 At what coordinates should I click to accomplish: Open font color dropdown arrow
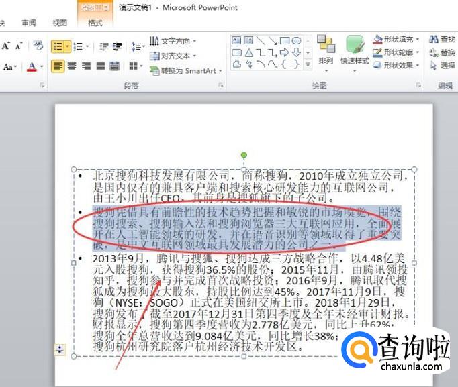coord(42,67)
